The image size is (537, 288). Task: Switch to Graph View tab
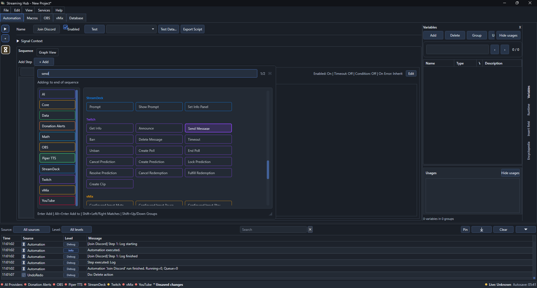[48, 52]
